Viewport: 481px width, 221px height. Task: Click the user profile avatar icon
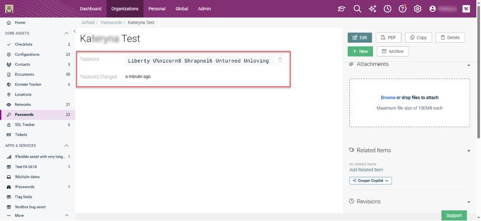pyautogui.click(x=433, y=9)
